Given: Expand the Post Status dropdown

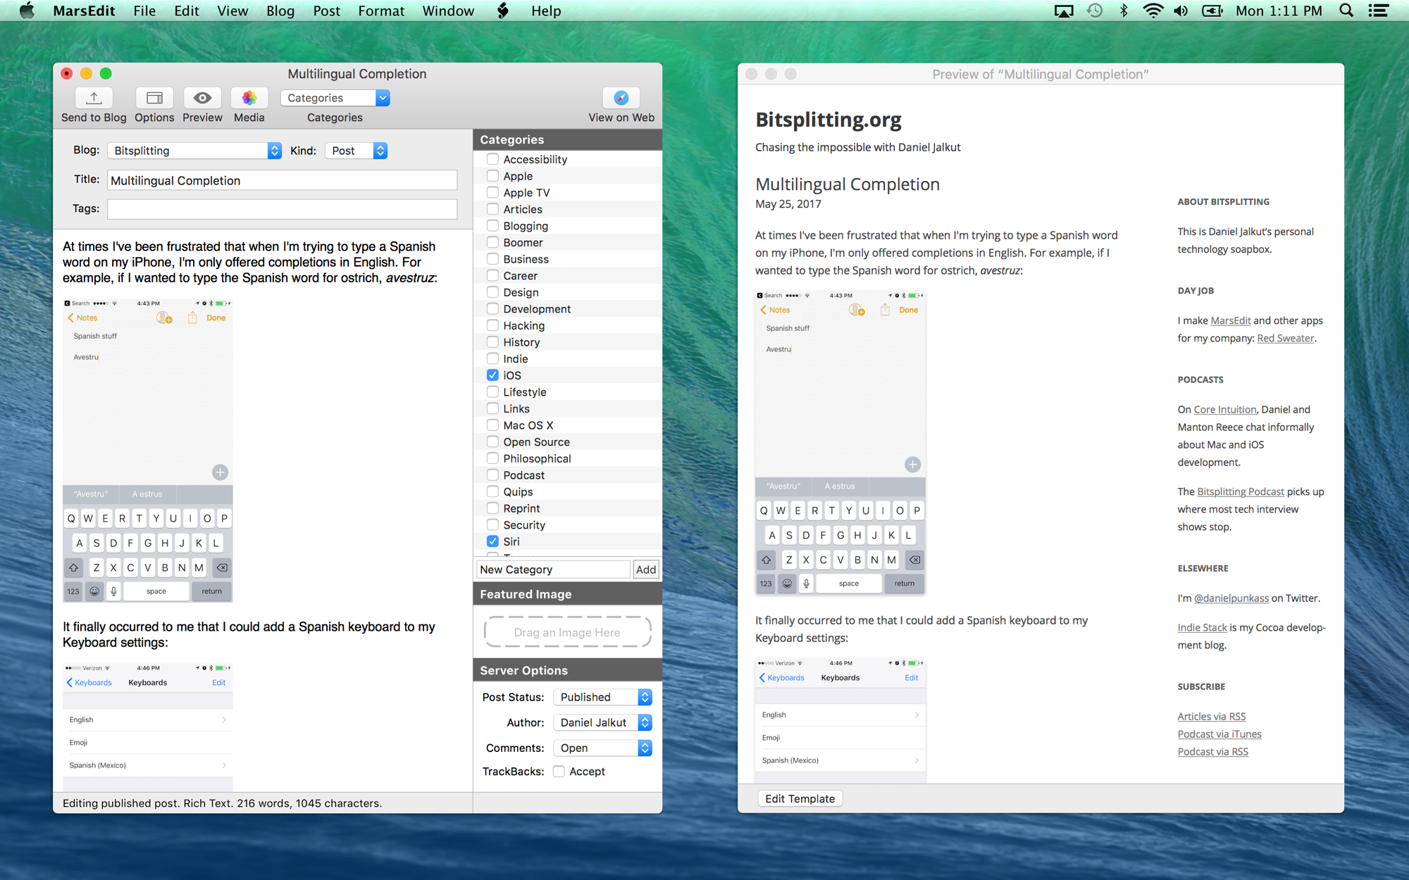Looking at the screenshot, I should pyautogui.click(x=603, y=697).
